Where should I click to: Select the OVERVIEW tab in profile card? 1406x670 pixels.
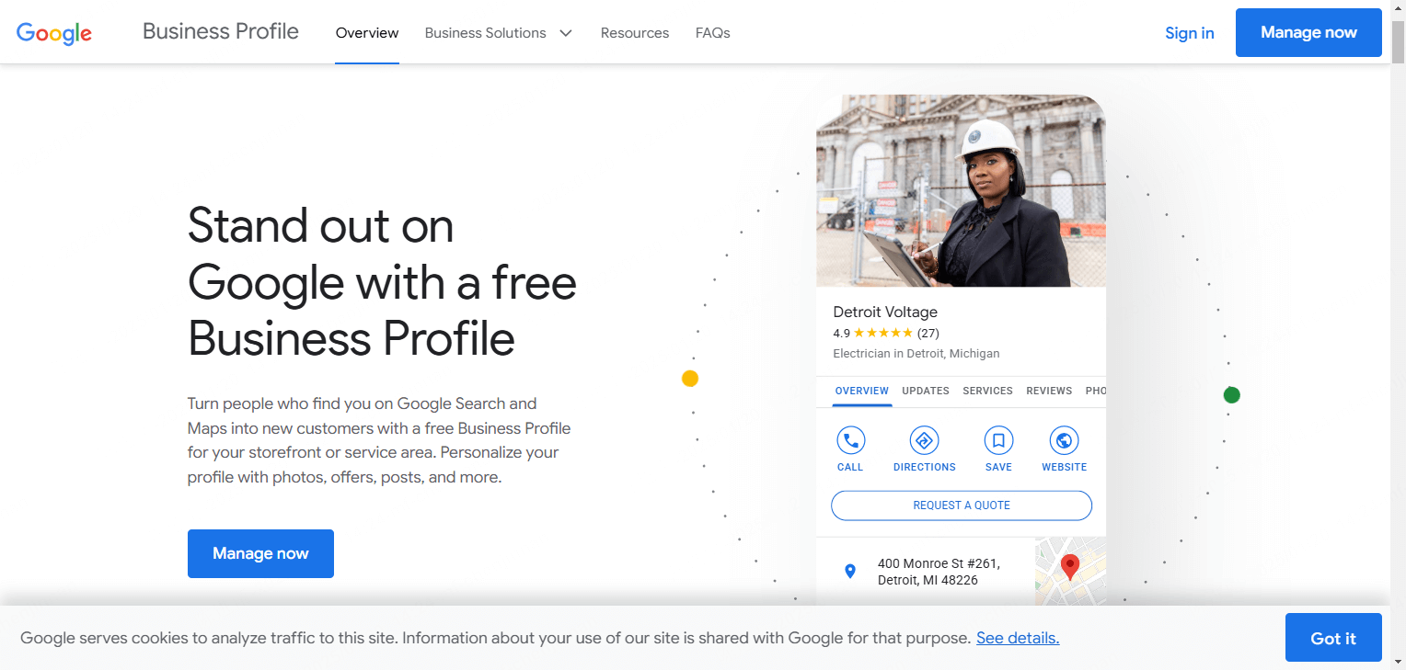click(x=862, y=391)
